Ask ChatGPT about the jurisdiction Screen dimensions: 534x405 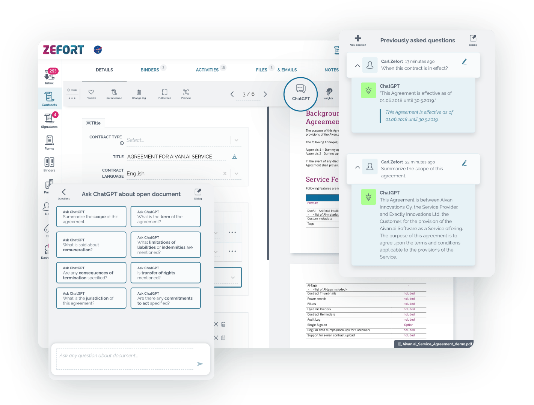click(91, 298)
